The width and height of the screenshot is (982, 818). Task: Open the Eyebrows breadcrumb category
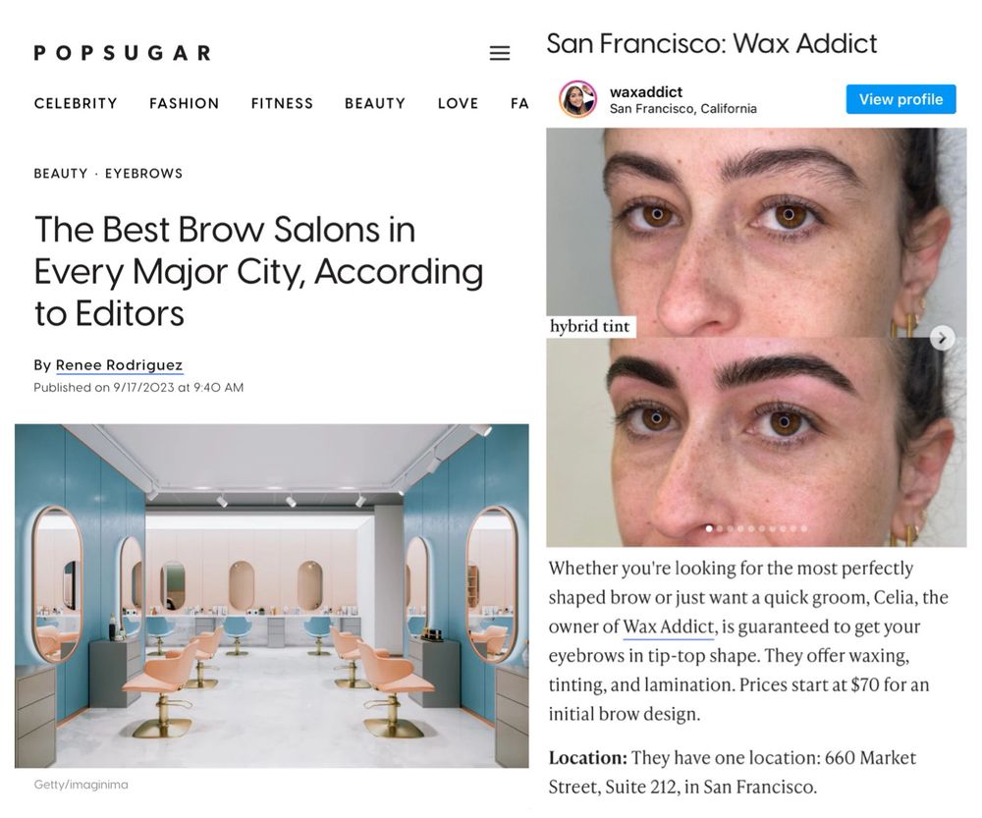[143, 174]
